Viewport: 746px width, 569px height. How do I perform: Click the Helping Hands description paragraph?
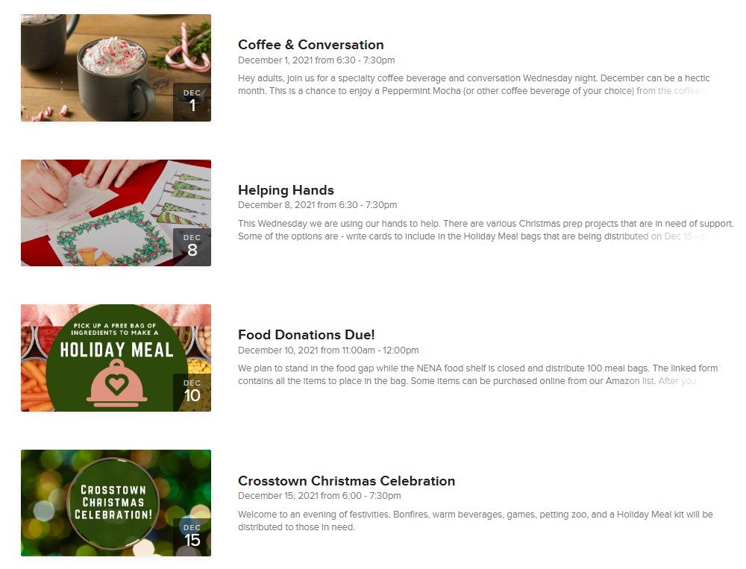(486, 230)
